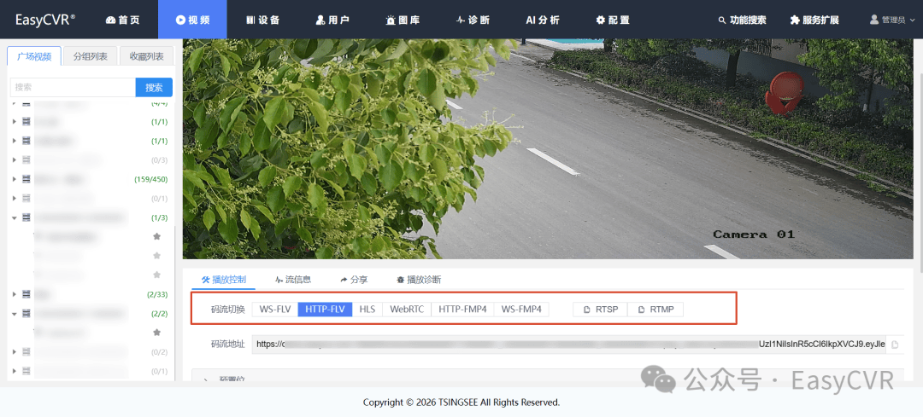Select the HLS stream protocol
This screenshot has width=923, height=417.
[x=367, y=310]
